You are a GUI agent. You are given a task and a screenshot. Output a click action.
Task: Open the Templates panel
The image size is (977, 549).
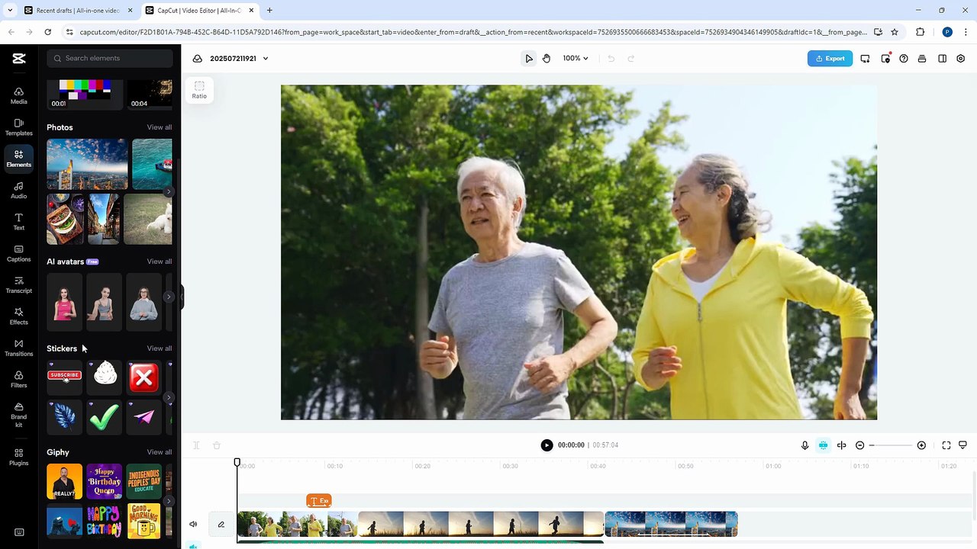(x=18, y=127)
